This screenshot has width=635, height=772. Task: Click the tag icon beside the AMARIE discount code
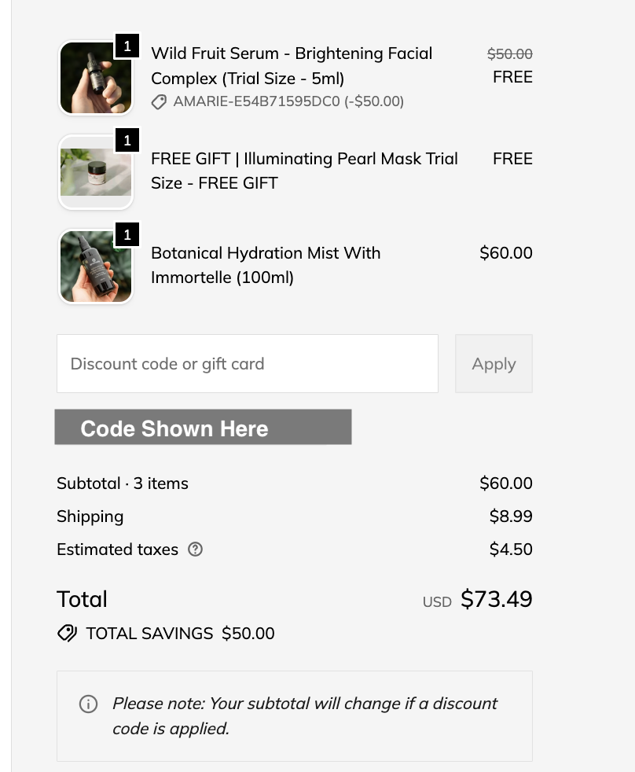159,102
